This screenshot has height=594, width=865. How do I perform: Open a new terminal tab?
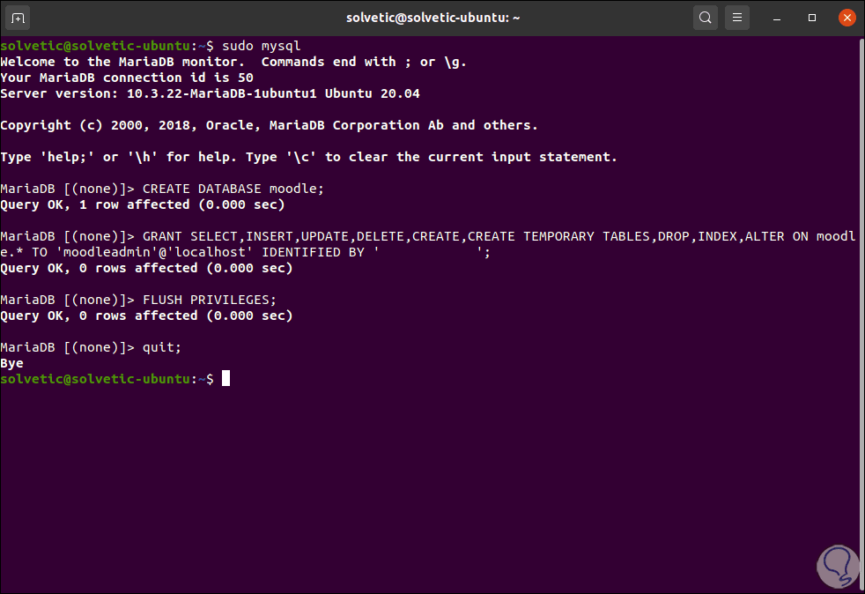19,17
